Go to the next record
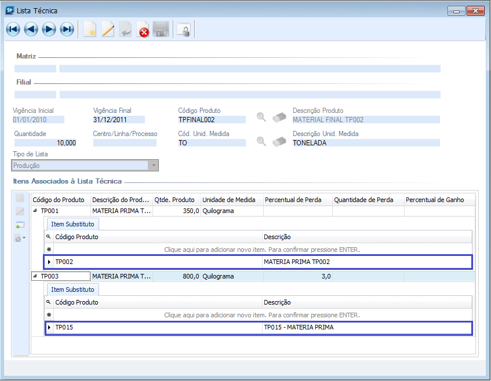 [x=49, y=30]
